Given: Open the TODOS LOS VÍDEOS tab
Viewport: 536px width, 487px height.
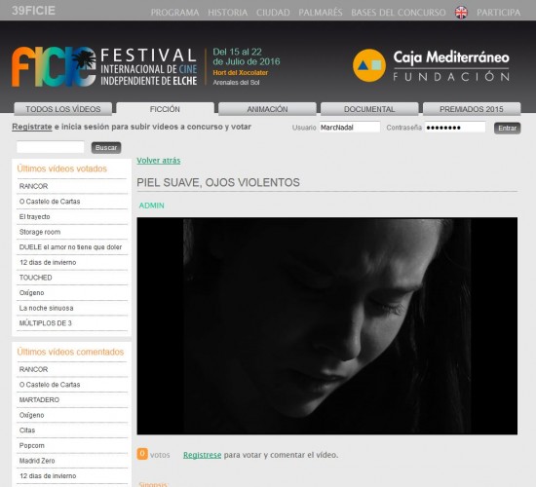Looking at the screenshot, I should (63, 109).
